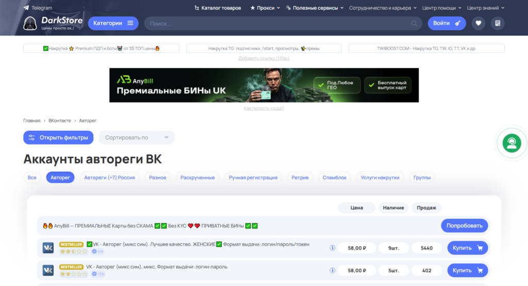Select Автореги (+7) Россия tab
This screenshot has width=528, height=286.
[109, 177]
